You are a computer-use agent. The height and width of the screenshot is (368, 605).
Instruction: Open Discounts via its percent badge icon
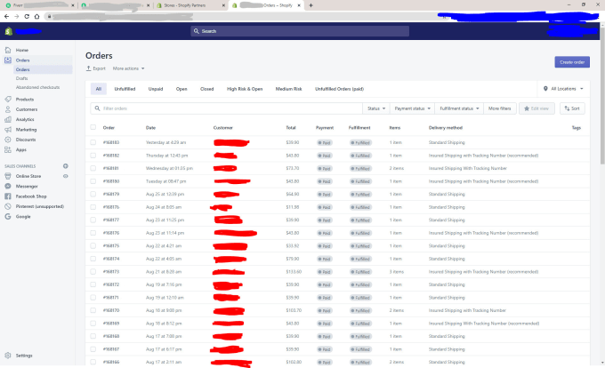pyautogui.click(x=8, y=140)
